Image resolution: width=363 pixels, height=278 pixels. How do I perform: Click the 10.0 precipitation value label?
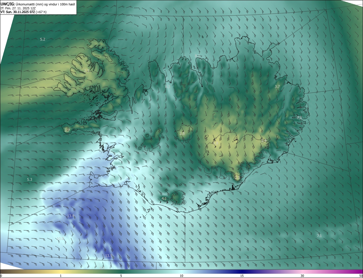[x=60, y=238]
